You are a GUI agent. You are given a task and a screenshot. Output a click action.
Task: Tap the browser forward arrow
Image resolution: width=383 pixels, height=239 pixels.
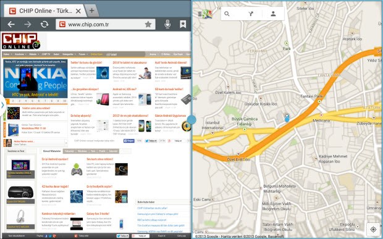coord(28,24)
